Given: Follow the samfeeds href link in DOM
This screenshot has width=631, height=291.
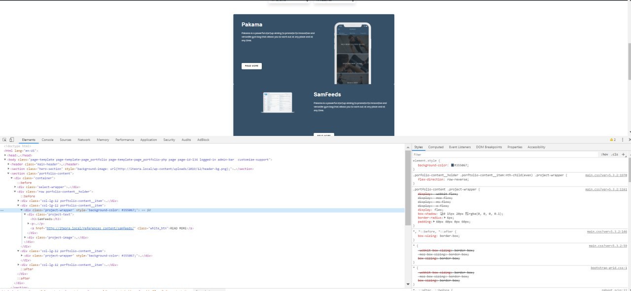Looking at the screenshot, I should click(x=91, y=228).
